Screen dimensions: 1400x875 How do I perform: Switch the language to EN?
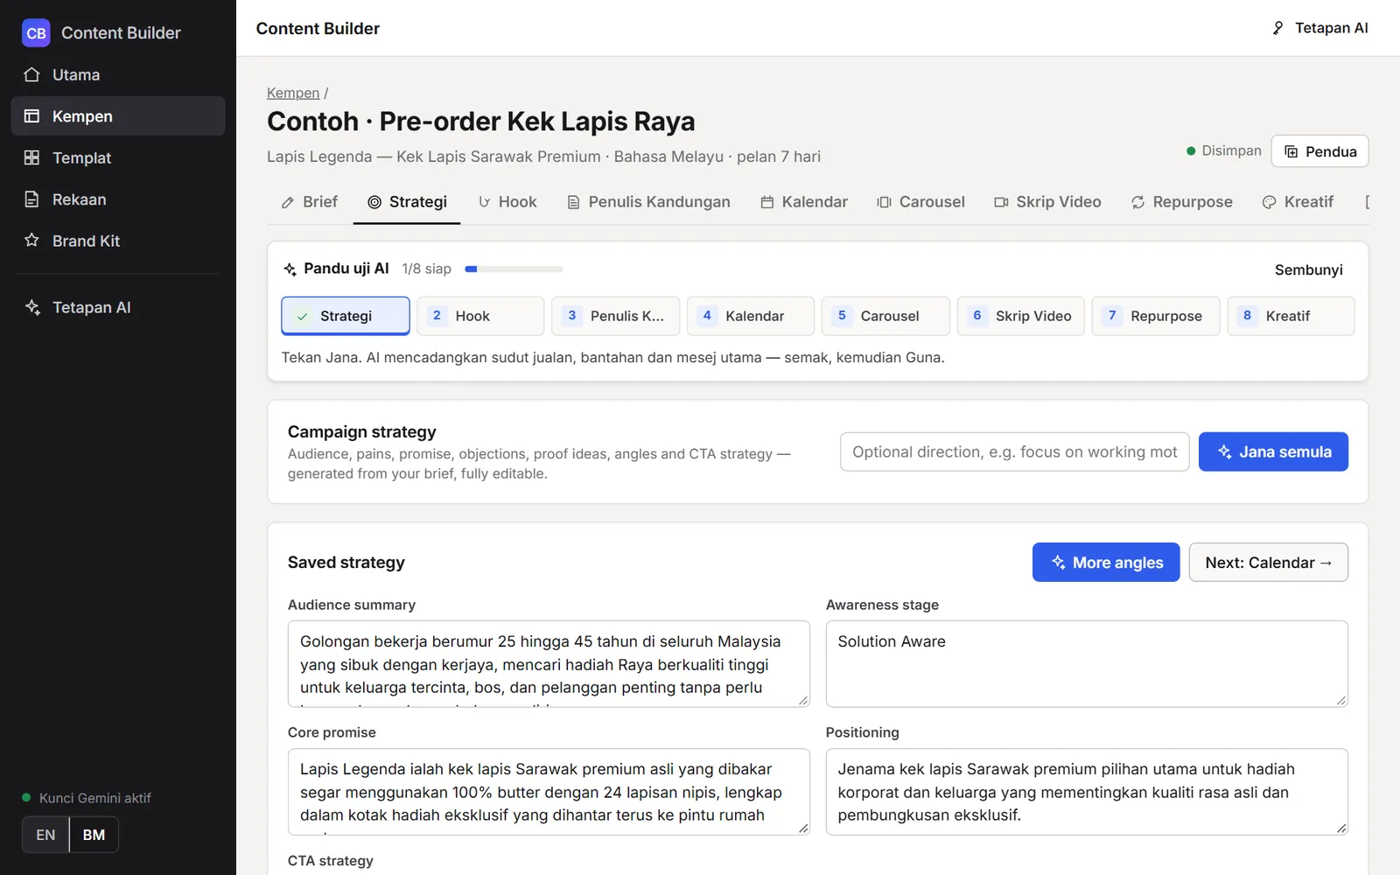pos(45,835)
